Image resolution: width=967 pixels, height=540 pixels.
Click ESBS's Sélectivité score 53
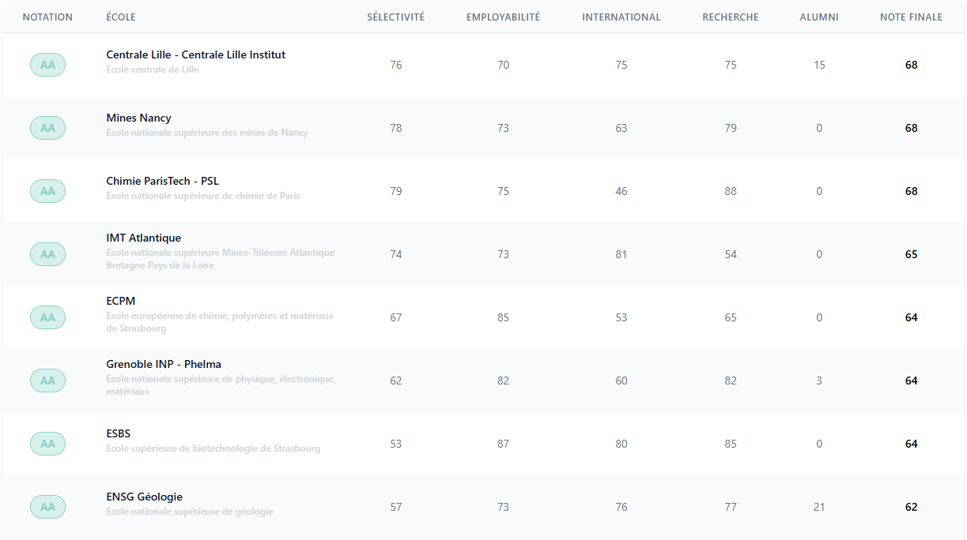(x=396, y=444)
